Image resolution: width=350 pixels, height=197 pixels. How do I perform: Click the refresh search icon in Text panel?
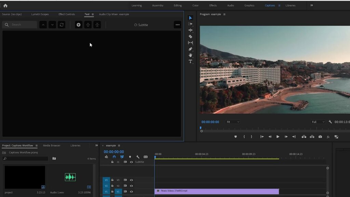pos(62,25)
